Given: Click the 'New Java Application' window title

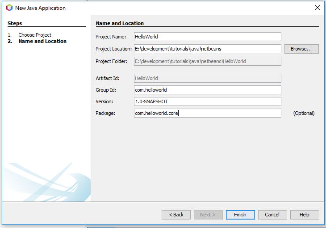Looking at the screenshot, I should click(40, 8).
